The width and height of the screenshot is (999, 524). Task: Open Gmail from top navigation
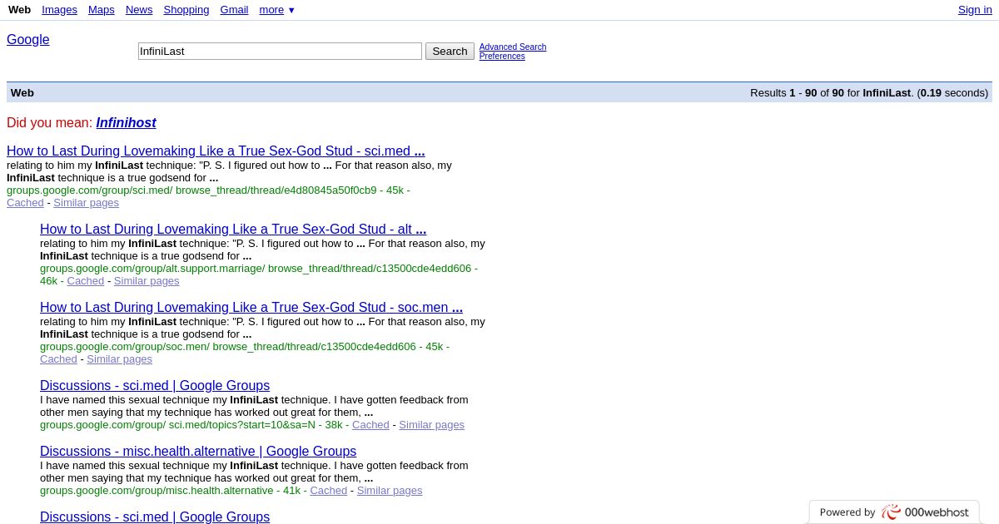click(234, 10)
